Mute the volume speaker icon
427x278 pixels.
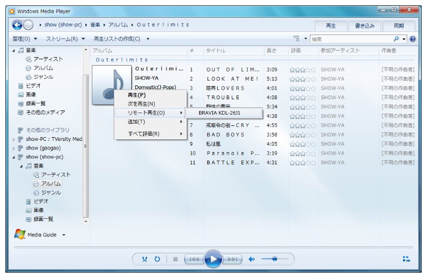(252, 259)
